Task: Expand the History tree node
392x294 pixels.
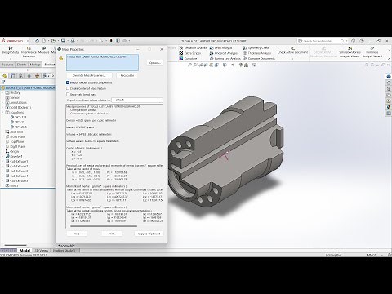Action: coord(2,92)
